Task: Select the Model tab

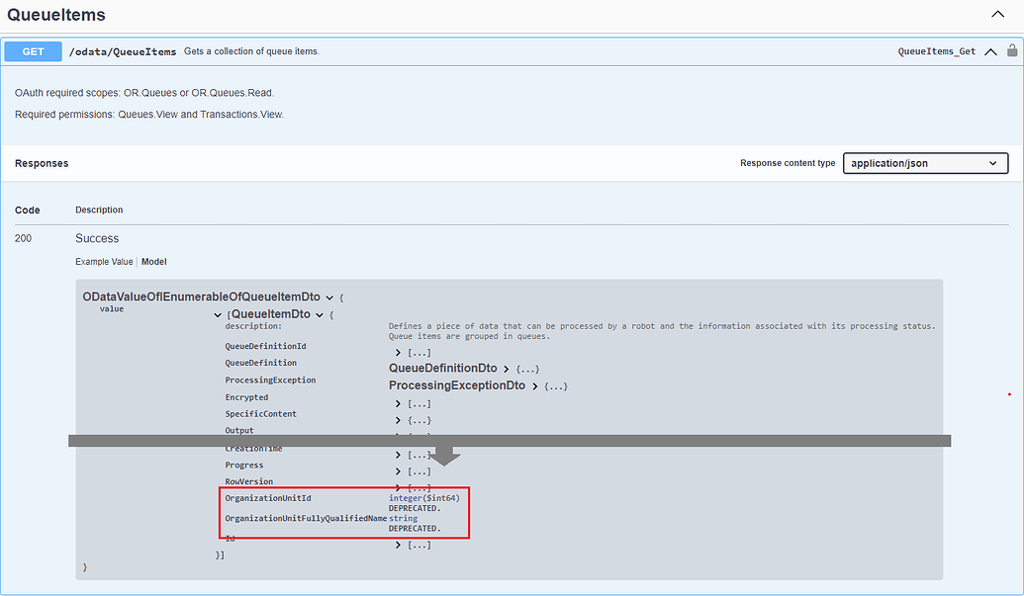Action: click(153, 261)
